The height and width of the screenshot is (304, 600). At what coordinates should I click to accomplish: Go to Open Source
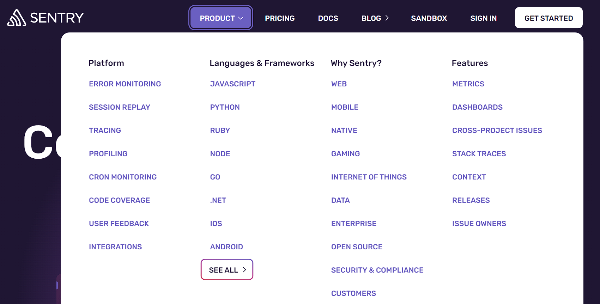tap(357, 247)
